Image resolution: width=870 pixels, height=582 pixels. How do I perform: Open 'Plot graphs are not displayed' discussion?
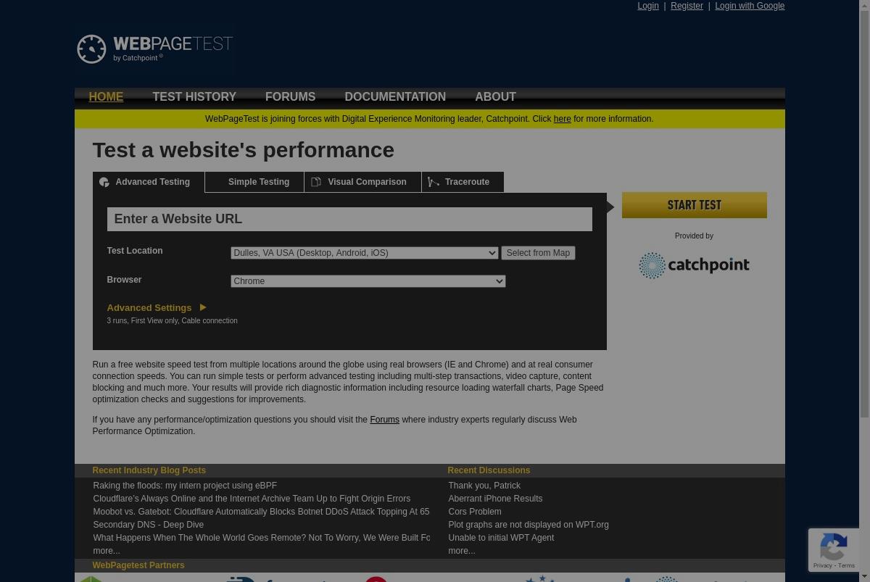[529, 525]
